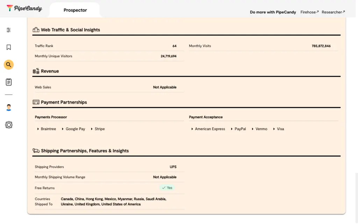Click the user profile avatar icon
The image size is (358, 224).
(x=9, y=107)
